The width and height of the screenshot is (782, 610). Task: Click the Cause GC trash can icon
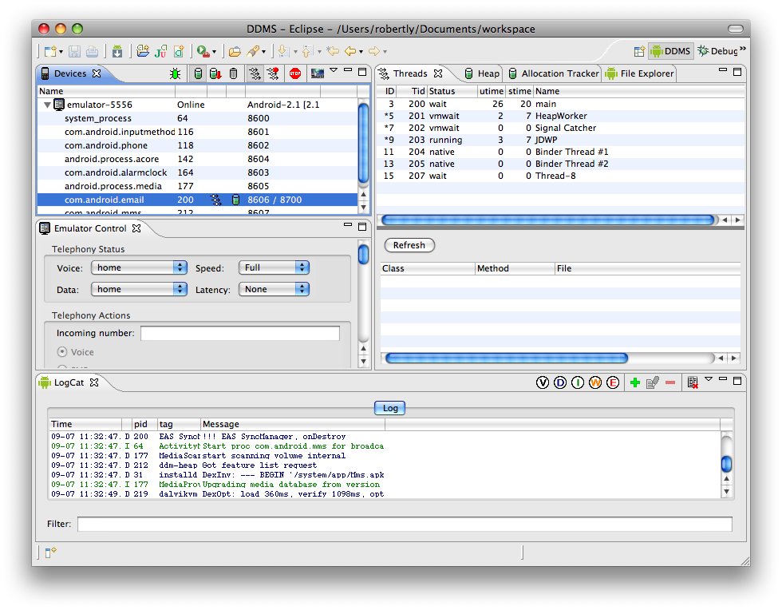point(233,73)
